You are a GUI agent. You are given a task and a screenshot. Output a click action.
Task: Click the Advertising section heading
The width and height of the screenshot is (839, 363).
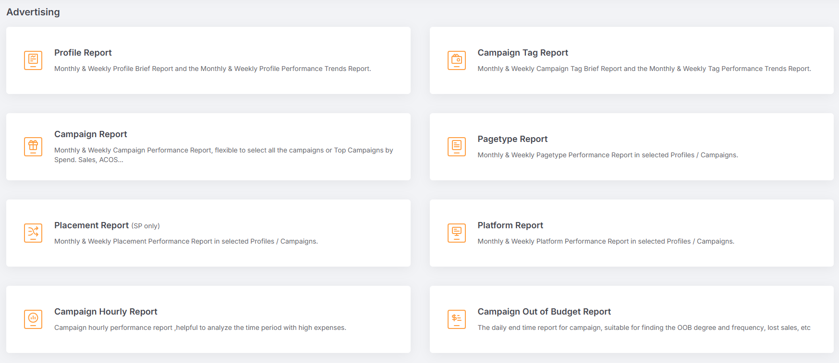point(33,12)
